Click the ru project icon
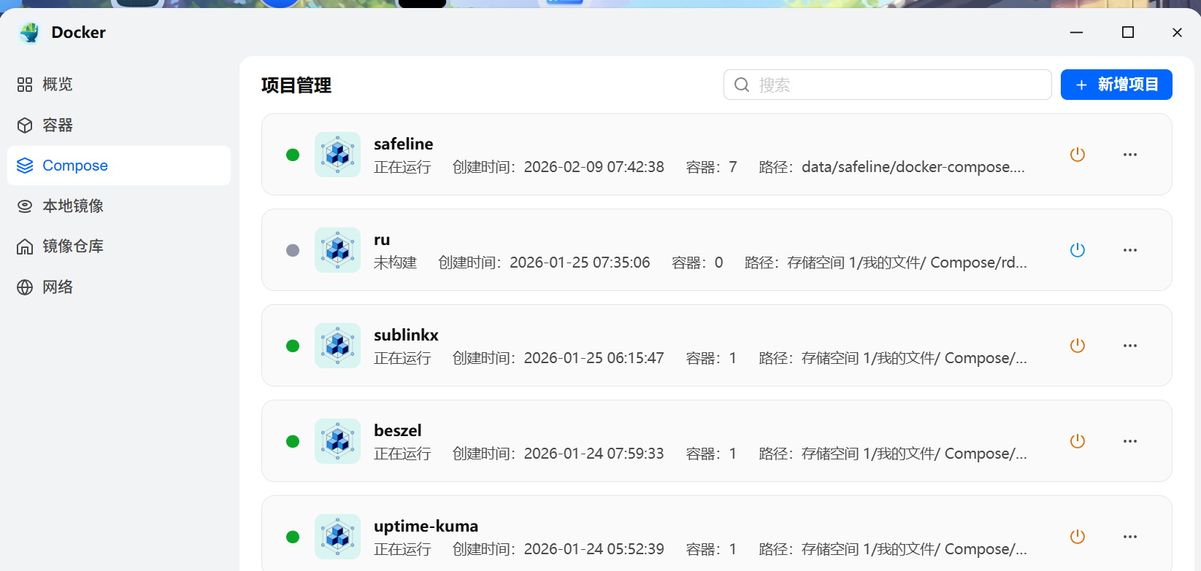The image size is (1201, 571). pos(337,250)
